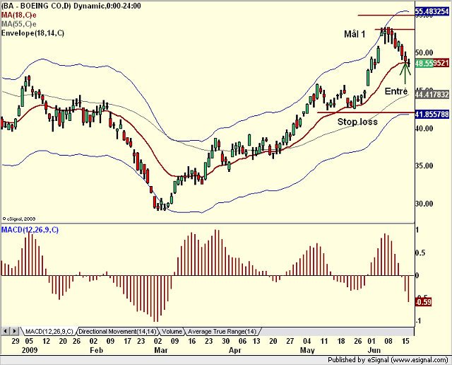Select the MACD(12,26,9,C) tab
452x365 pixels.
coord(49,331)
